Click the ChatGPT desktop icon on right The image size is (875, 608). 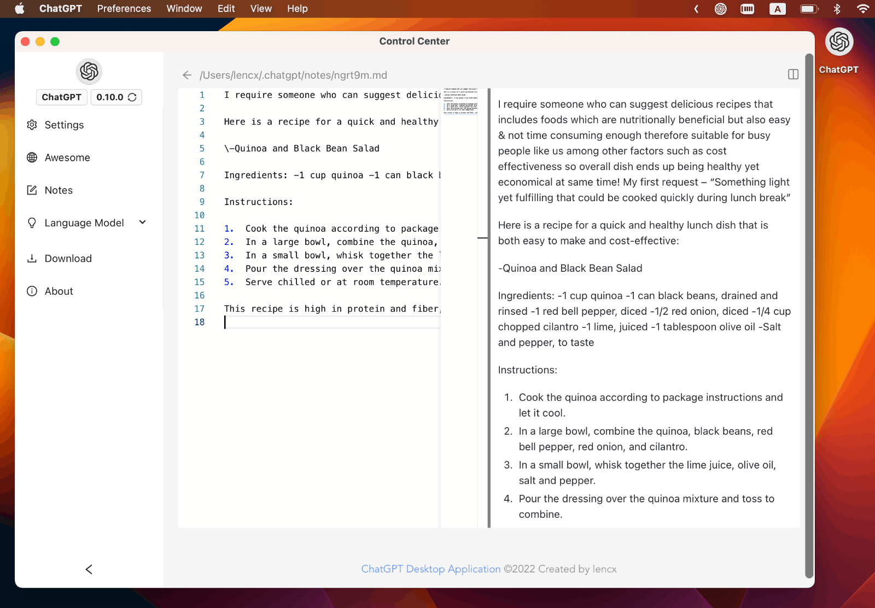(x=839, y=42)
